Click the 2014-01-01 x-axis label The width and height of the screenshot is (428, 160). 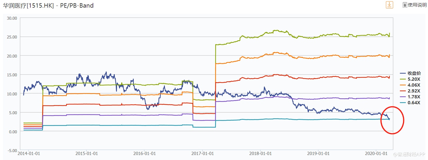pyautogui.click(x=27, y=154)
